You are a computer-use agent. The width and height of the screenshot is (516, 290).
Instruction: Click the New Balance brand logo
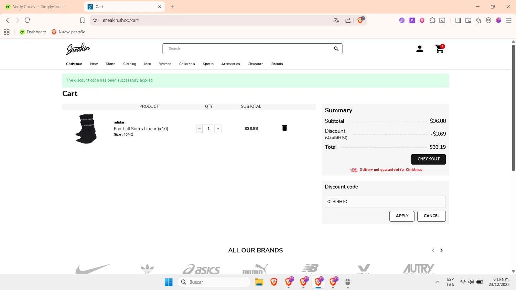point(310,269)
